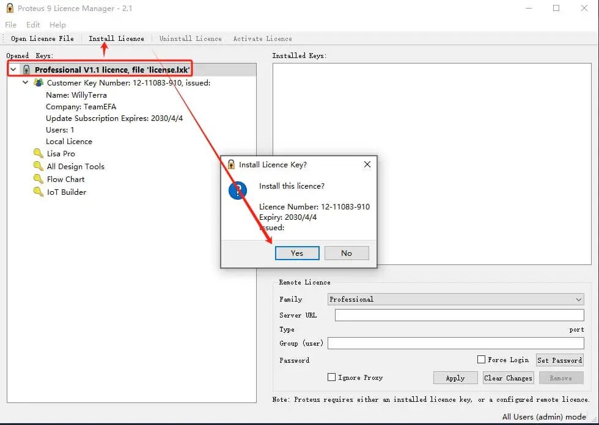Open the File menu
This screenshot has width=599, height=425.
[x=11, y=25]
